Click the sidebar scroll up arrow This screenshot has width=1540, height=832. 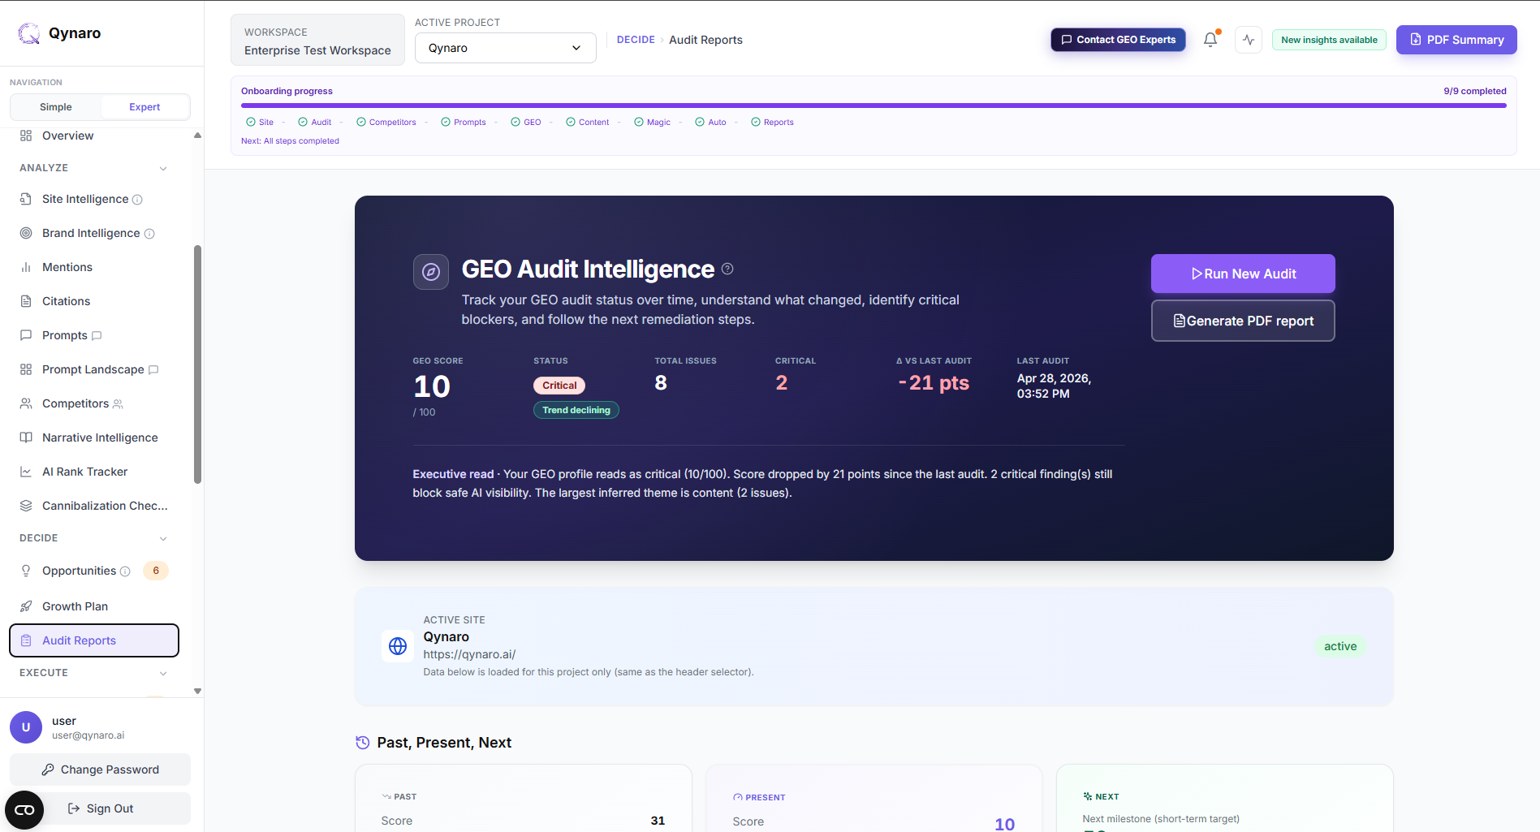click(x=197, y=135)
